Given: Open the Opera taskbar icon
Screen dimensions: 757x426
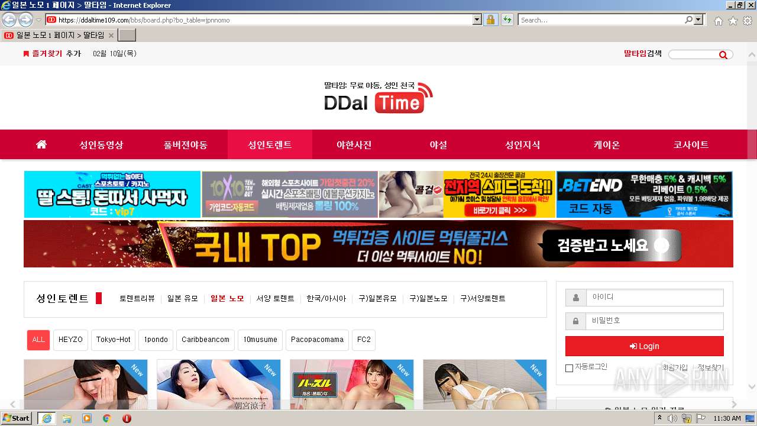Looking at the screenshot, I should (x=127, y=418).
